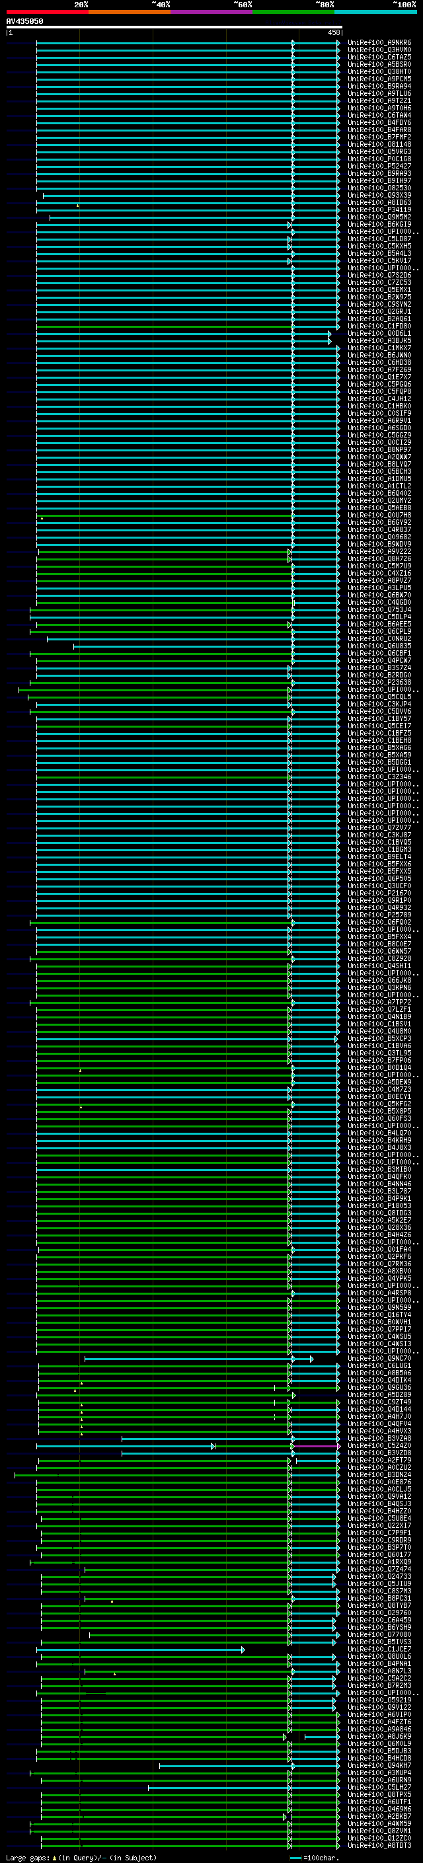
Task: Select label UniRef100_Q8ZVM1
Action: point(379,1831)
